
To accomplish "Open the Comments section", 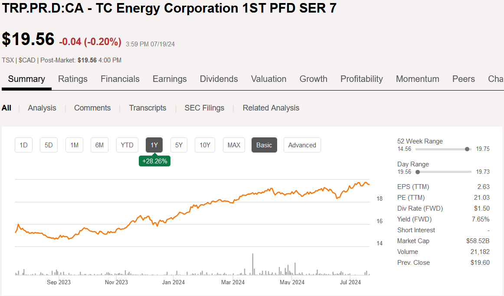I will 92,107.
